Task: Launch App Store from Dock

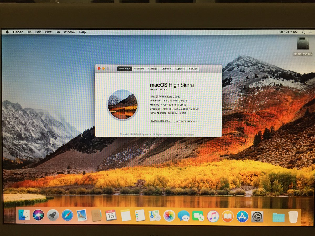Action: pos(242,217)
